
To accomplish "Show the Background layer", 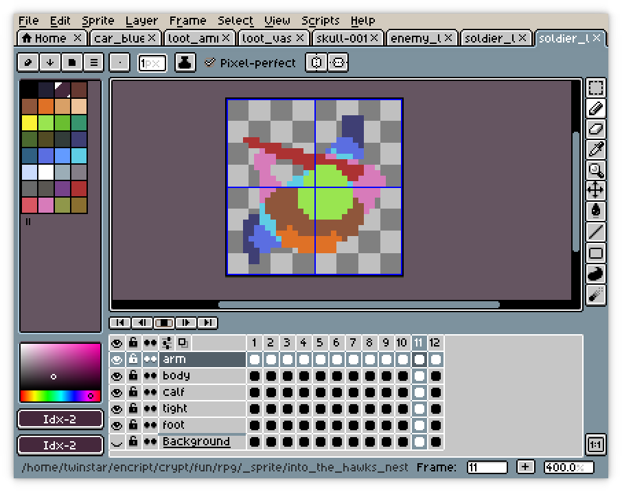I will (x=117, y=442).
